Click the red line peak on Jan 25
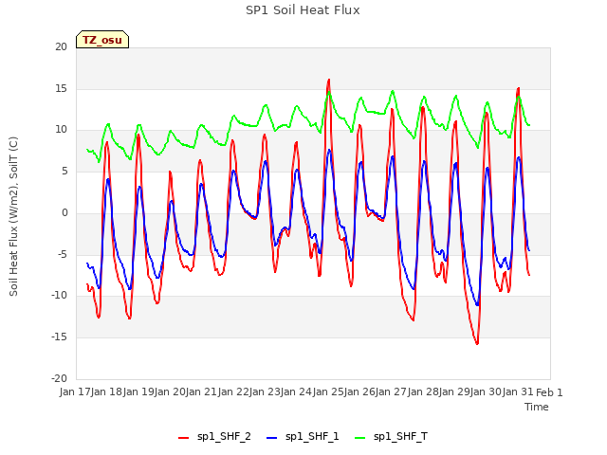607x455 pixels. pyautogui.click(x=329, y=80)
